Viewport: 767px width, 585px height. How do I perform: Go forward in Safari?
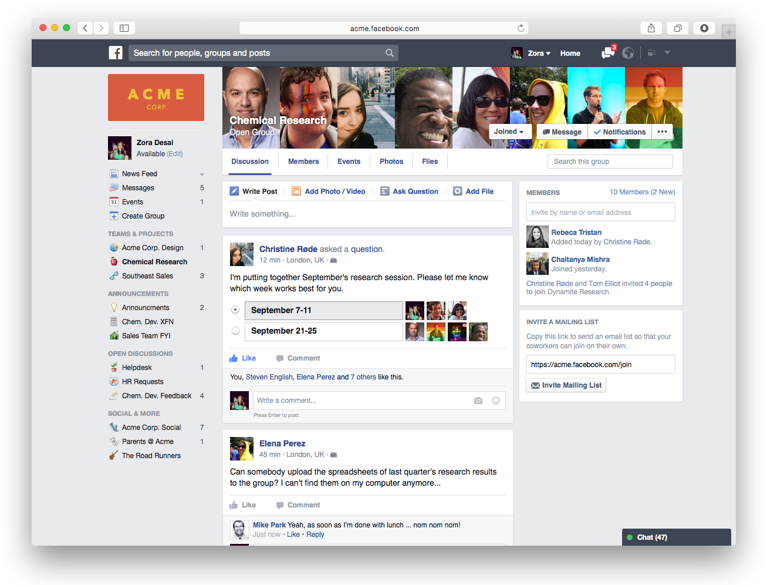pyautogui.click(x=102, y=28)
